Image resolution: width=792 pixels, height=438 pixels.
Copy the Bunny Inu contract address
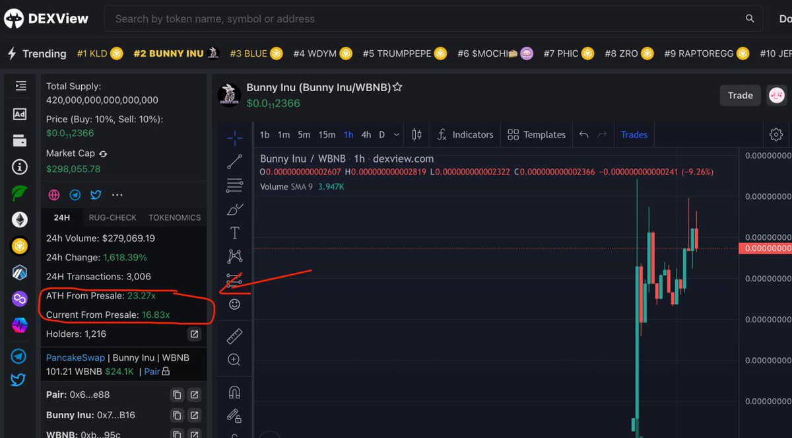point(177,416)
